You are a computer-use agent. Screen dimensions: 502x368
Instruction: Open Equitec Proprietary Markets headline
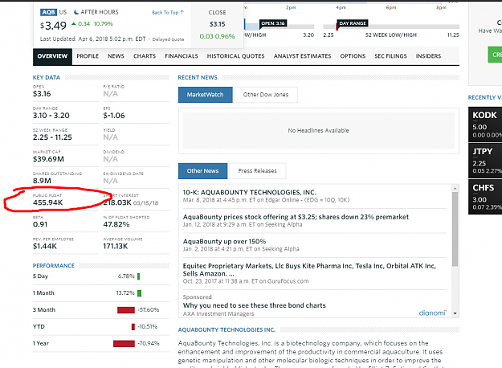coord(309,270)
